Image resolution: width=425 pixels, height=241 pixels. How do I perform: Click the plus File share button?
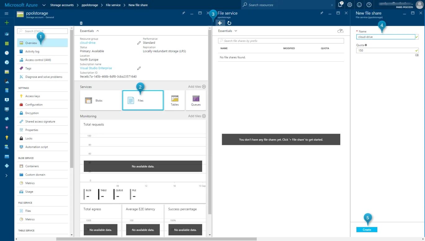[220, 23]
